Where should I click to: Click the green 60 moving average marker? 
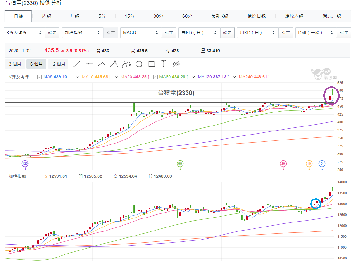(x=180, y=163)
